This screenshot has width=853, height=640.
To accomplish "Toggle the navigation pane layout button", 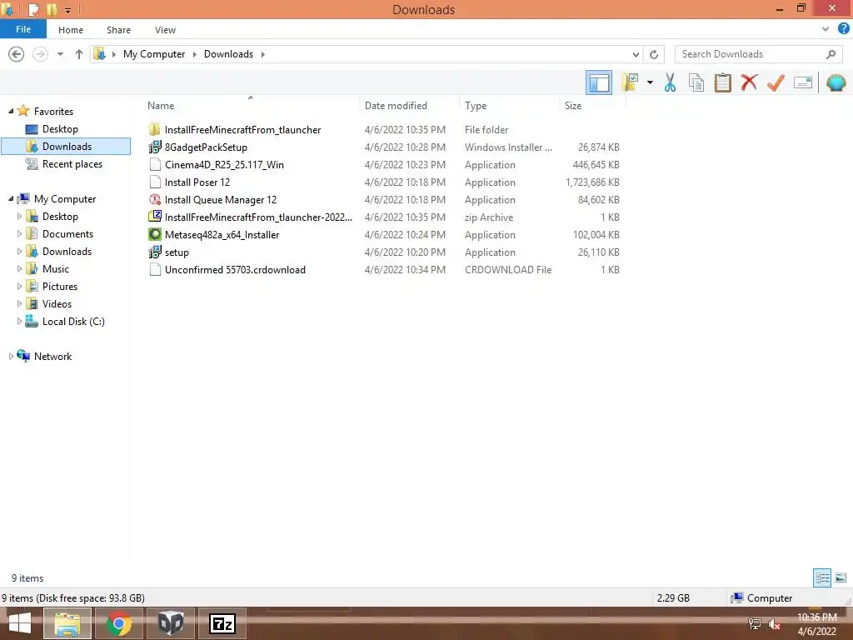I will click(x=598, y=82).
